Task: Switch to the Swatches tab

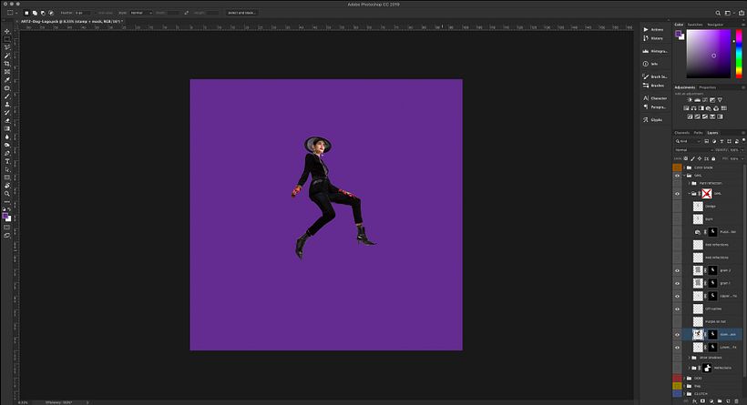Action: point(694,25)
